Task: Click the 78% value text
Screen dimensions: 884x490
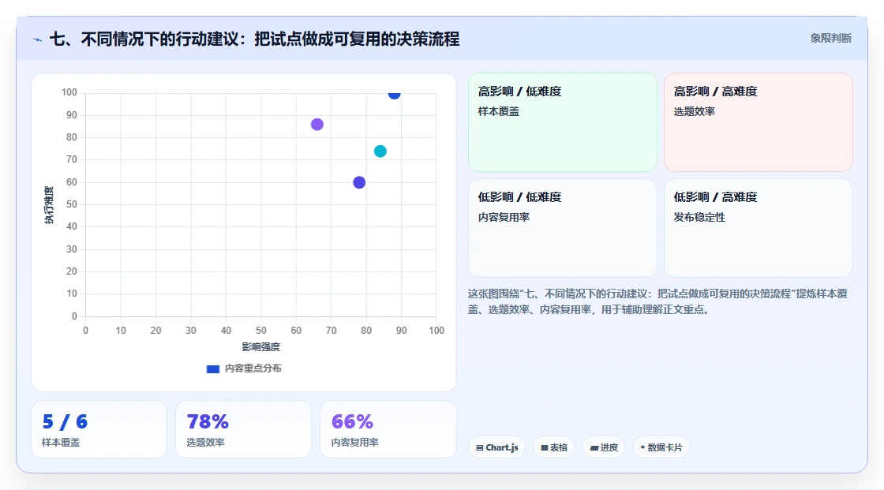Action: coord(208,422)
